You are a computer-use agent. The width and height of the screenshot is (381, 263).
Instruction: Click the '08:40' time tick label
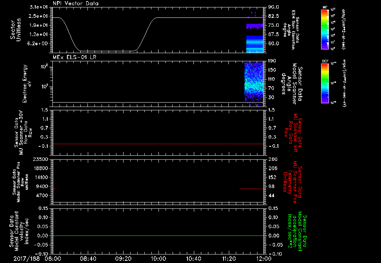(88, 259)
